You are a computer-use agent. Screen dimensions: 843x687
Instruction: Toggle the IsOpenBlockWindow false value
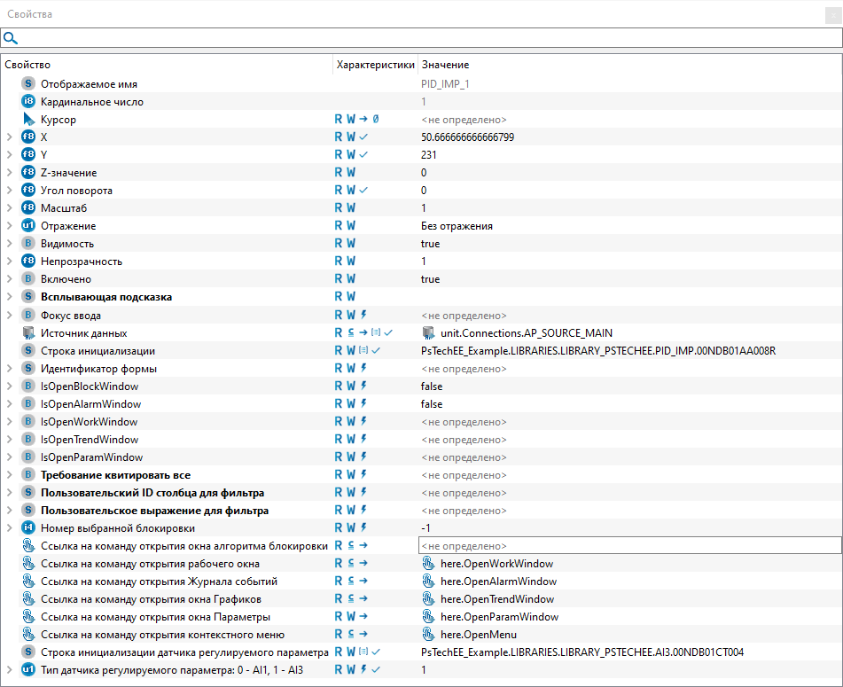(432, 386)
